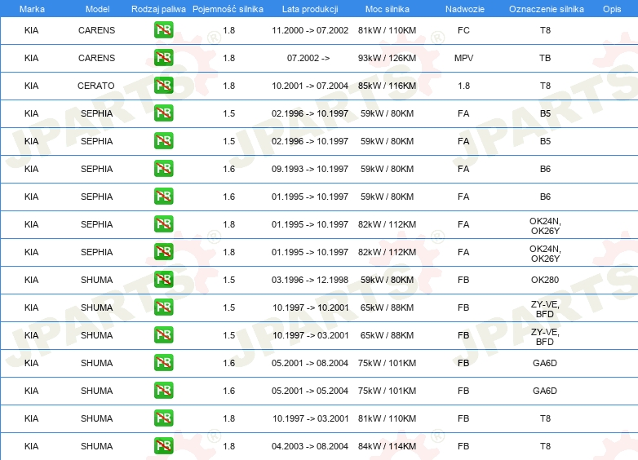This screenshot has width=638, height=460.
Task: Click the 'KIA' cell in the CERATO row
Action: pyautogui.click(x=31, y=86)
